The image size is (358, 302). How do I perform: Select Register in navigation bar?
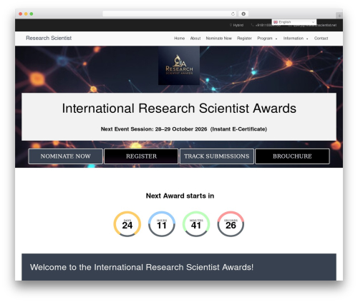(x=244, y=39)
